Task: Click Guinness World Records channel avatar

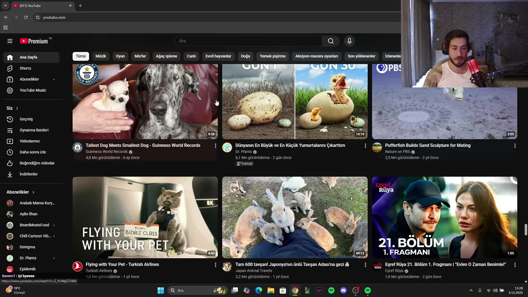Action: click(78, 148)
